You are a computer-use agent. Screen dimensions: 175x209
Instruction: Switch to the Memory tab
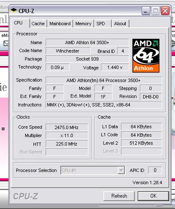tap(83, 24)
